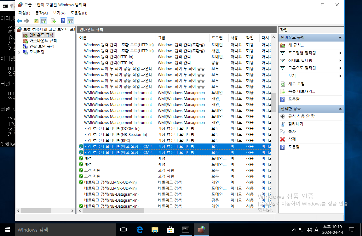The height and width of the screenshot is (236, 362).
Task: Select the 가상 컴퓨터 모니터링(NB-Session-In) rule
Action: point(175,134)
